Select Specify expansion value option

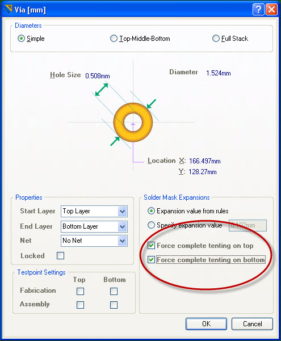click(x=151, y=225)
